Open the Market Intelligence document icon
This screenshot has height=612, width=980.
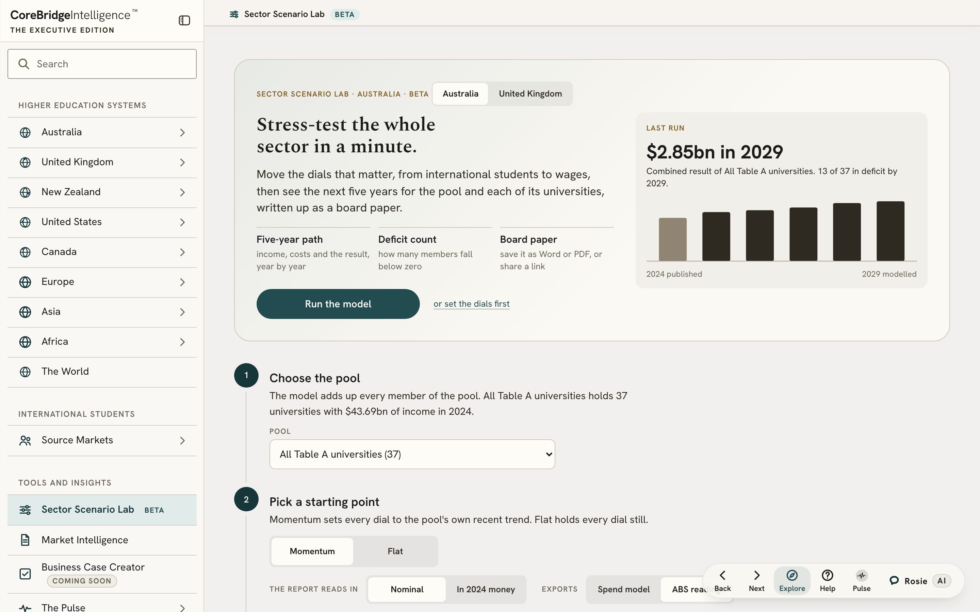(25, 540)
